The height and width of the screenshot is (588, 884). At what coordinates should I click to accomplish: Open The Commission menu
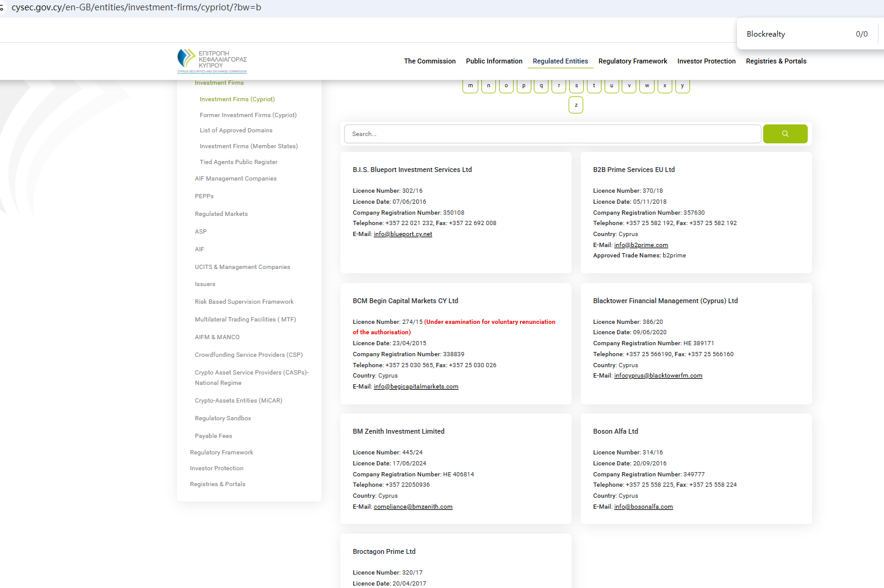click(429, 62)
